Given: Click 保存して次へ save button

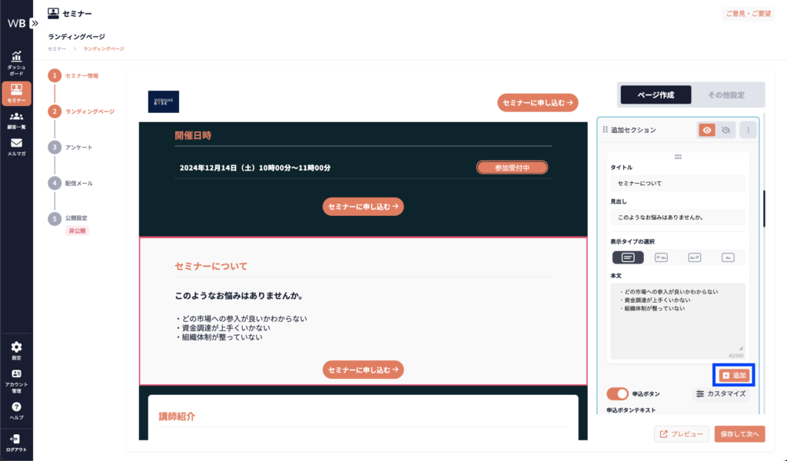Looking at the screenshot, I should [739, 434].
